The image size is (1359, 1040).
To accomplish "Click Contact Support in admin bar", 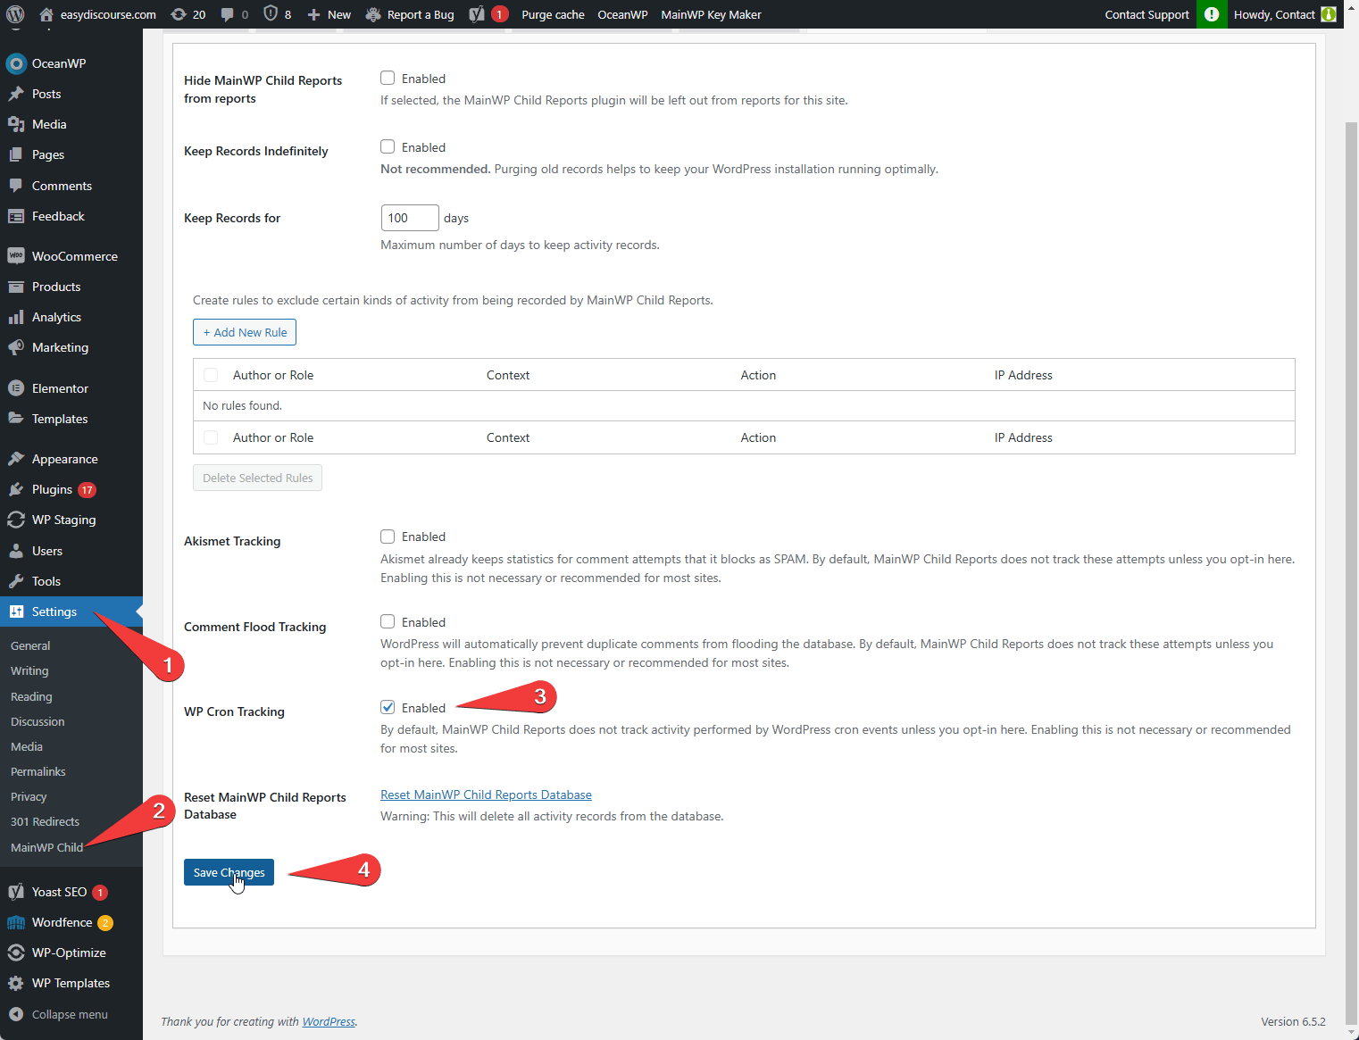I will [x=1146, y=14].
